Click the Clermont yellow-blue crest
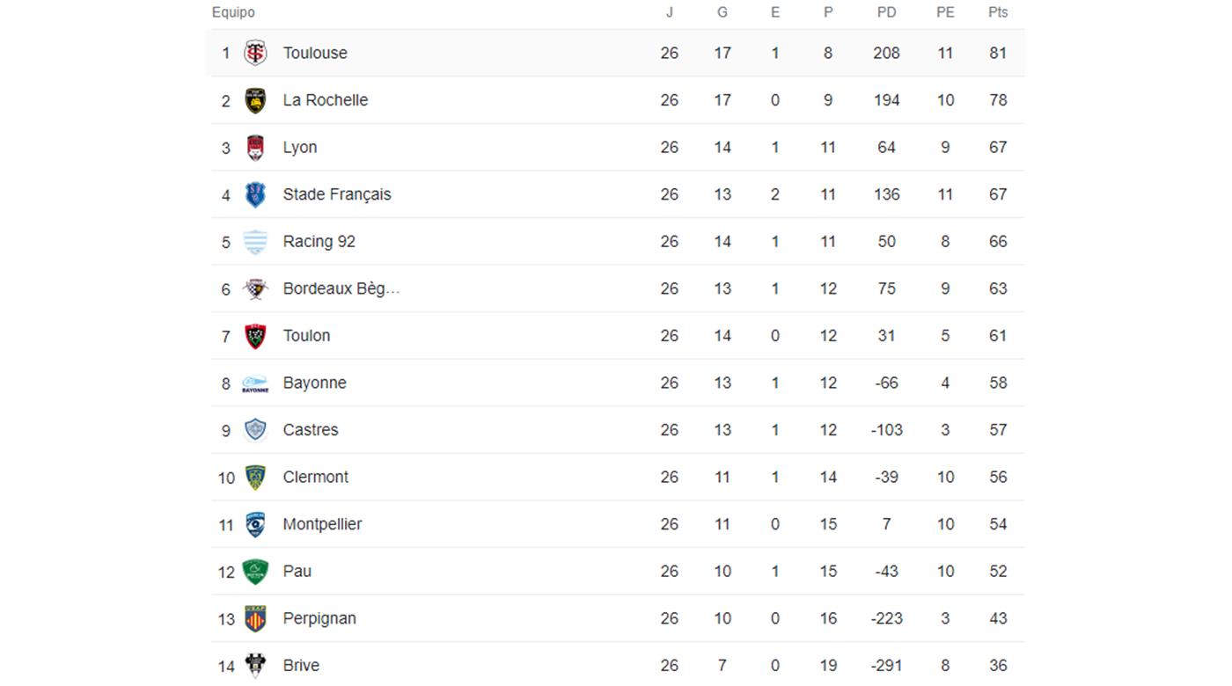This screenshot has height=686, width=1232. [x=255, y=478]
